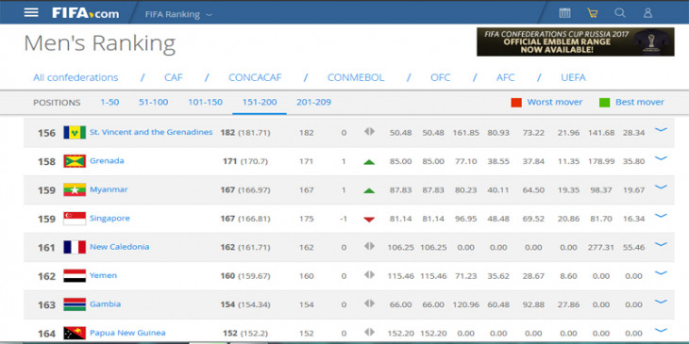Click Myanmar's green up arrow
This screenshot has height=344, width=689.
369,190
